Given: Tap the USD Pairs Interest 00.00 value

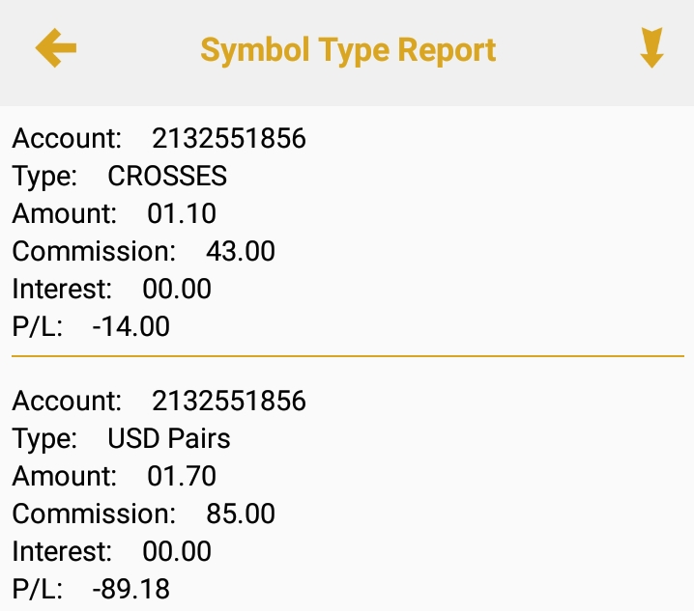Looking at the screenshot, I should [x=177, y=551].
